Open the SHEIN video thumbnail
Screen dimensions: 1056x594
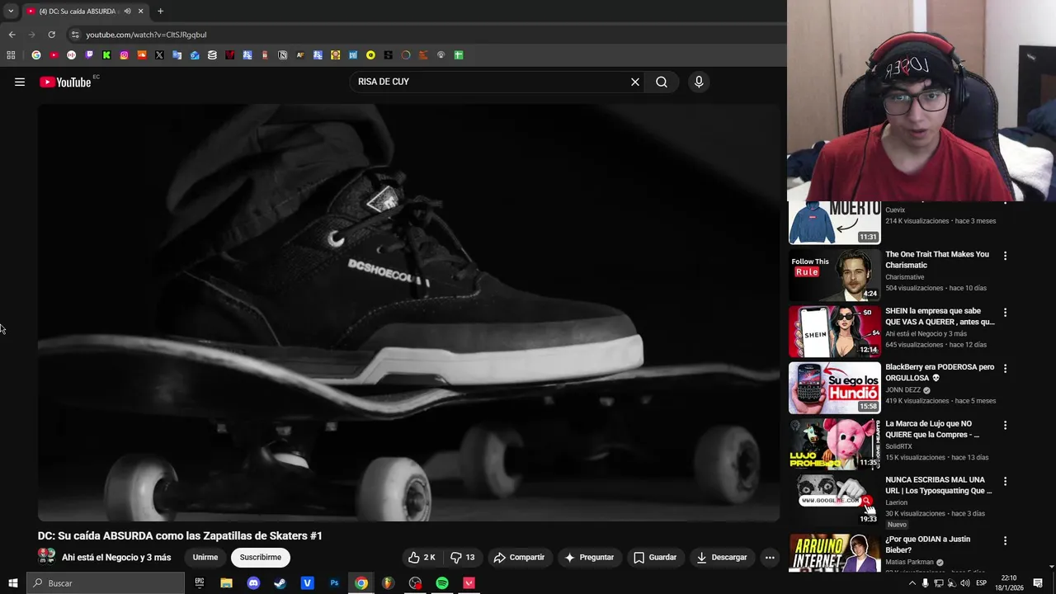point(835,332)
